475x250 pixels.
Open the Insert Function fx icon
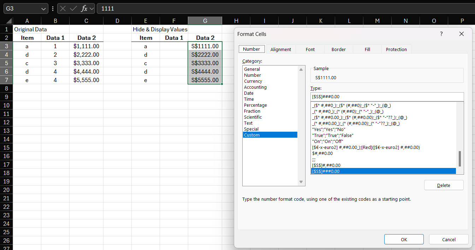84,8
